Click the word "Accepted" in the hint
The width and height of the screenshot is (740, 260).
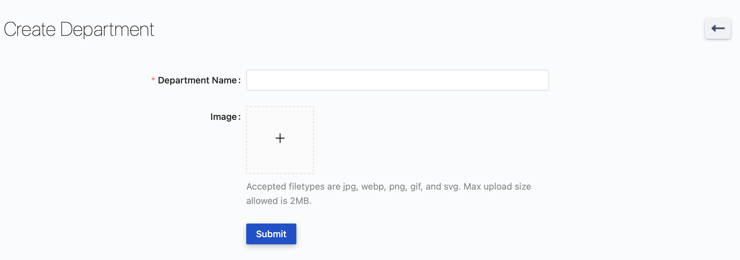266,186
